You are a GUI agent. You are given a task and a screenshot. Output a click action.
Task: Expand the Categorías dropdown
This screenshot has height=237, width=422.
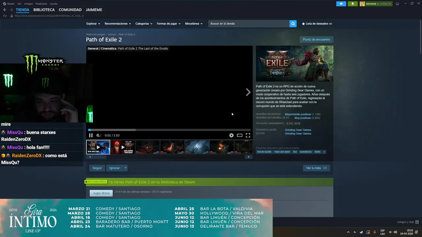coord(144,24)
